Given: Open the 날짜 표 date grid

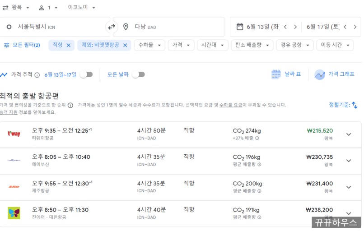Looking at the screenshot, I should click(x=286, y=74).
